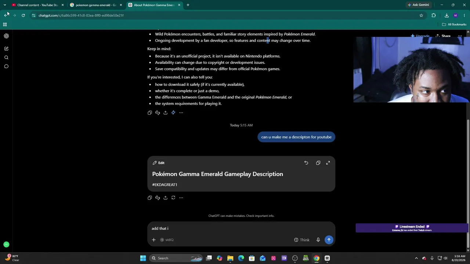This screenshot has height=264, width=470.
Task: Add an attachment with the plus button
Action: point(153,240)
